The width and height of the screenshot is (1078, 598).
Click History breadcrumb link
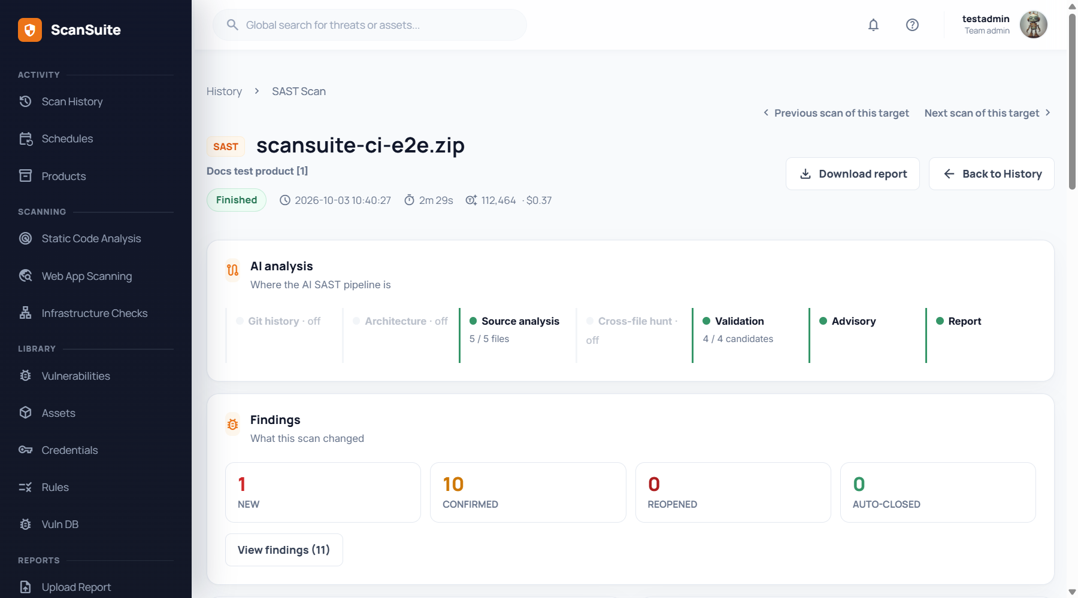[x=224, y=91]
